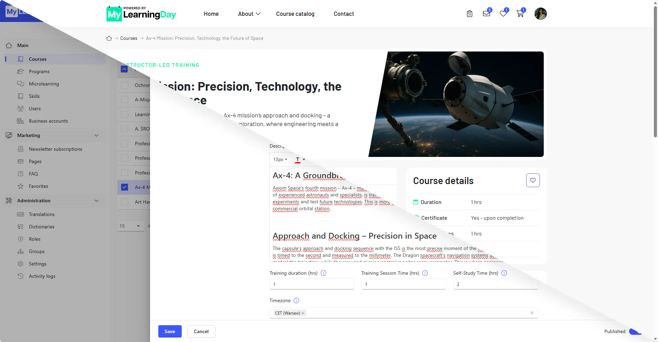Click the Main home icon in sidebar
Screen dimensions: 658x342
9,45
